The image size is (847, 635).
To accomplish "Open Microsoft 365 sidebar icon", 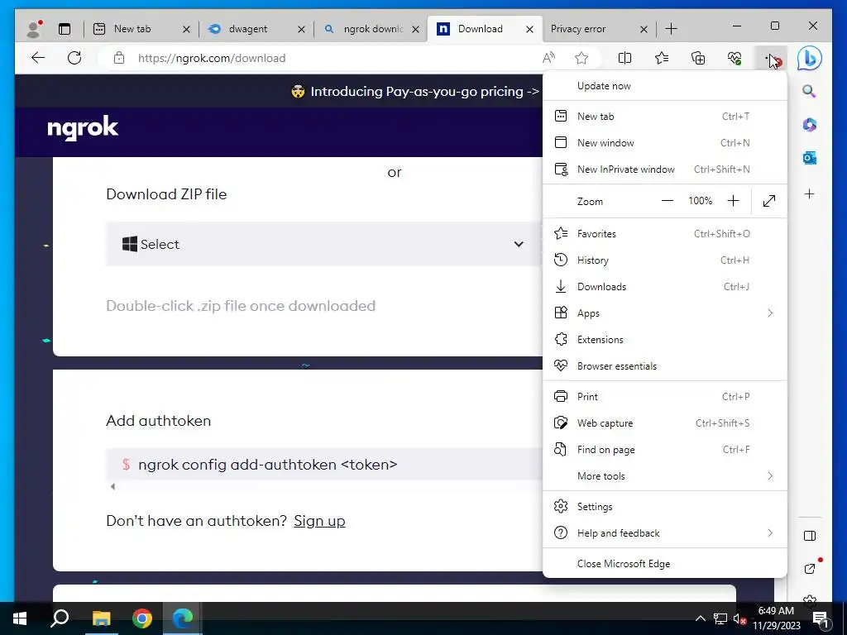I will [809, 125].
